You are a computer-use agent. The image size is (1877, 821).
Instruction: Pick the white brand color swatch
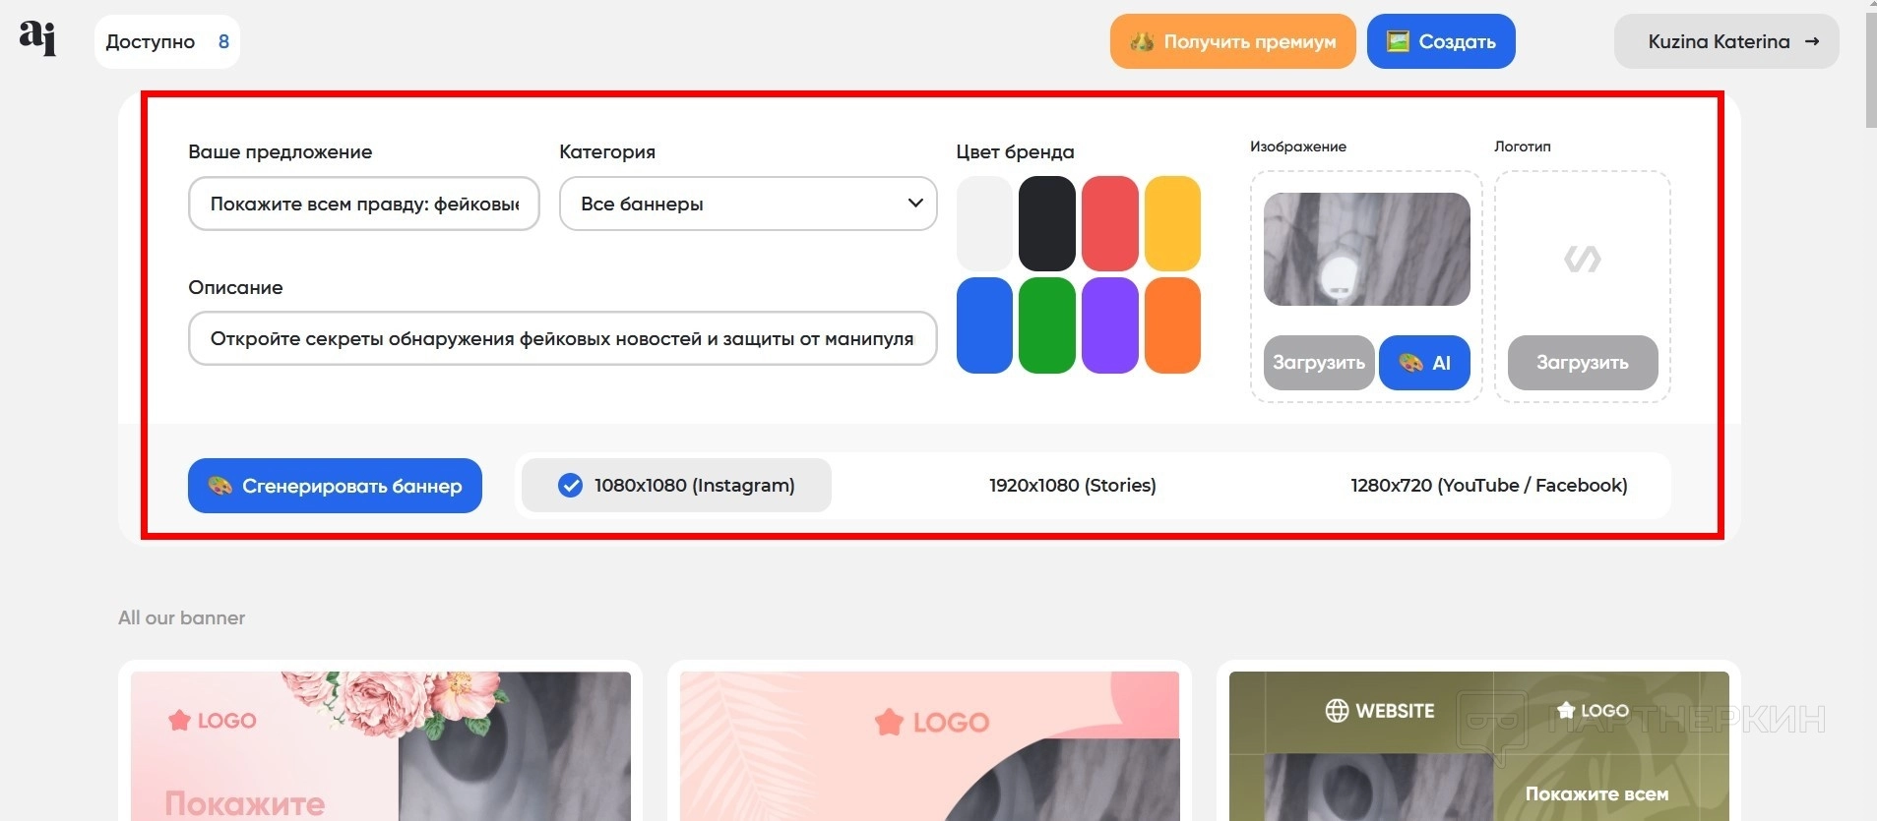[984, 223]
